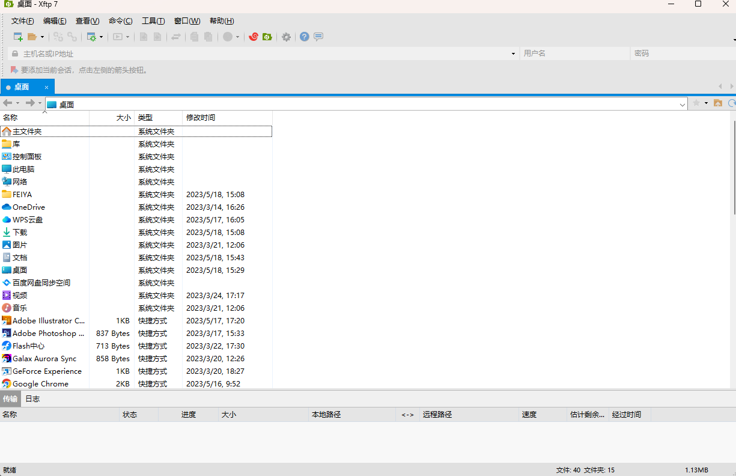Click the 视频 video icon
Viewport: 736px width, 476px height.
coord(7,295)
